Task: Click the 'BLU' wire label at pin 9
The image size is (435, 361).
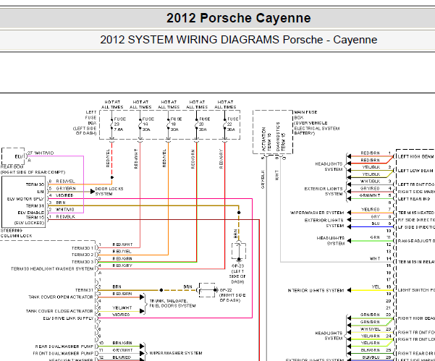Action: coord(376,224)
